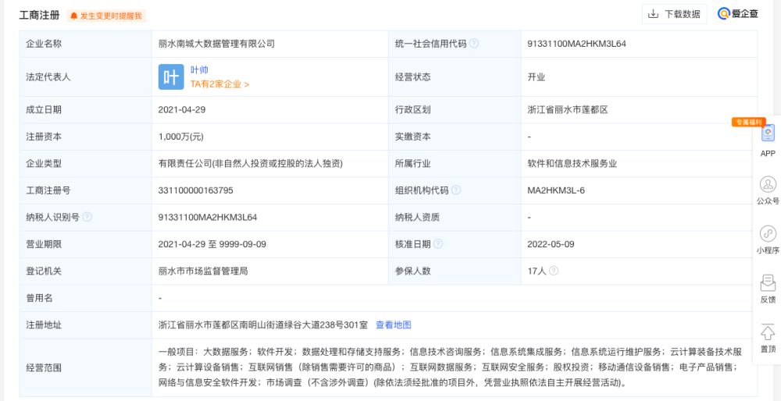Open 查看地图 map link
The height and width of the screenshot is (401, 781).
(x=393, y=325)
